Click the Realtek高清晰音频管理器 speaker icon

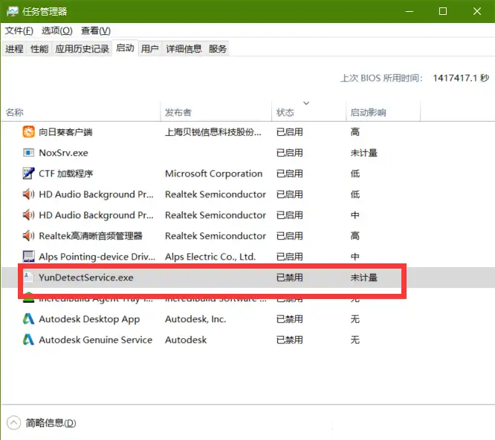click(x=28, y=236)
